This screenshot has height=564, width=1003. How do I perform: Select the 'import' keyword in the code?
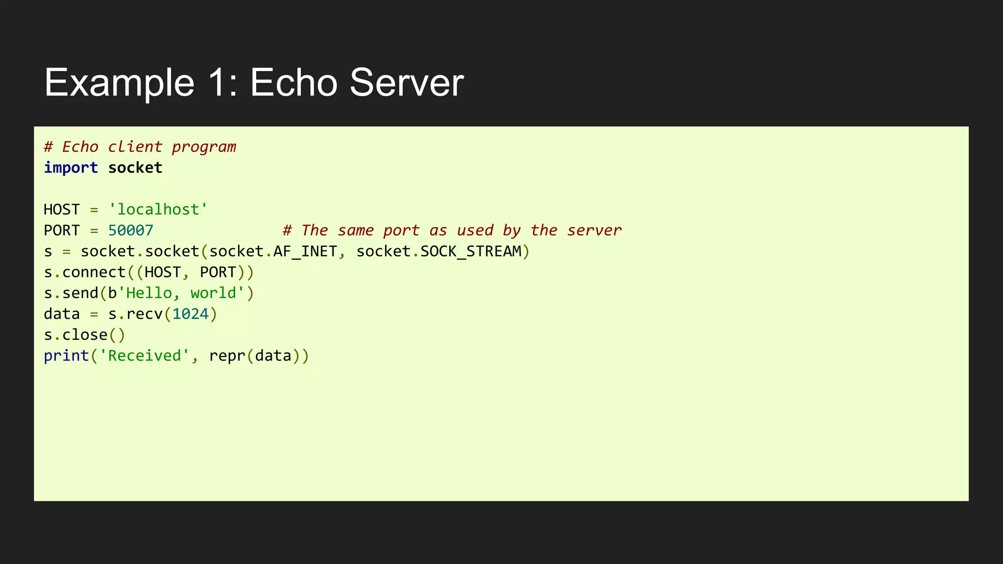[71, 168]
